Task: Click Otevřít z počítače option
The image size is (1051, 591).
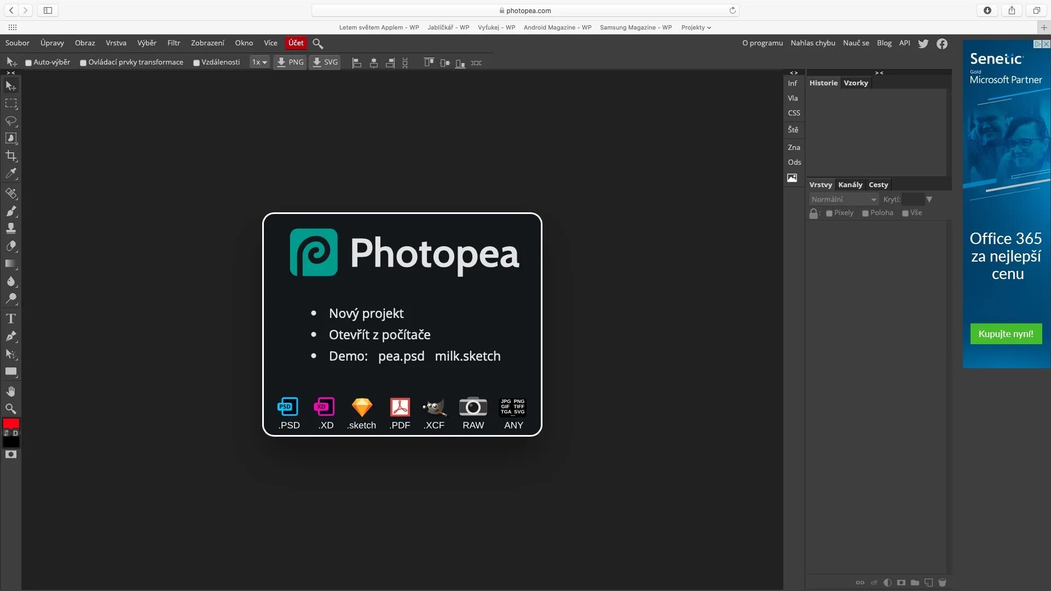Action: 380,334
